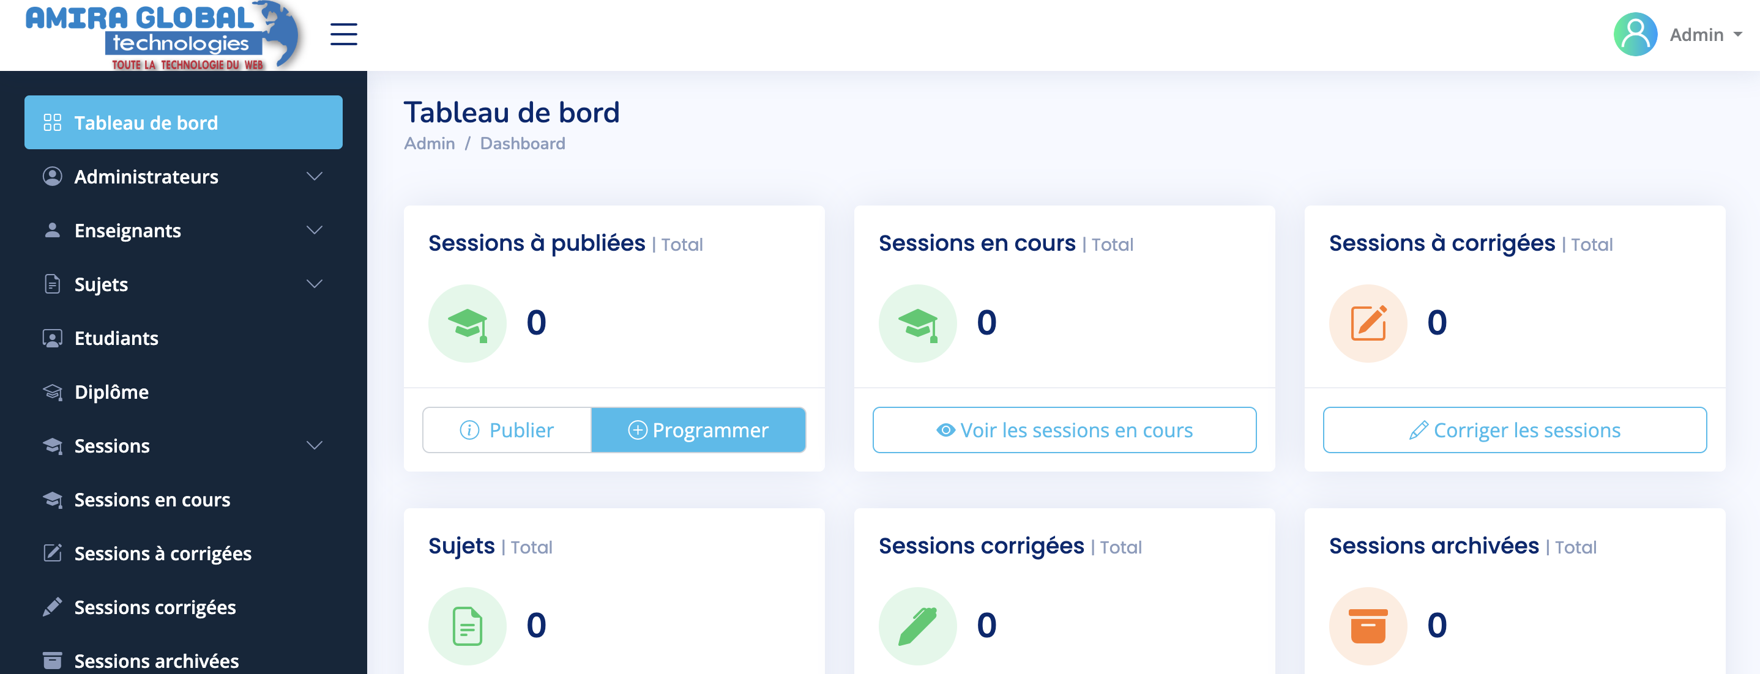The height and width of the screenshot is (674, 1760).
Task: Click the Programmer button
Action: (x=698, y=430)
